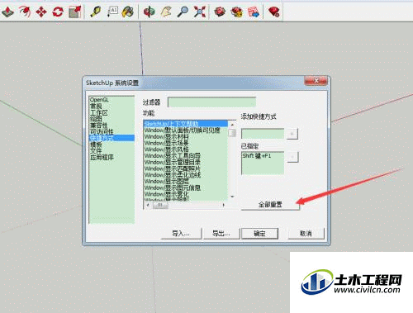Select Window/默认面板/切换可见度 function row
Viewport: 413px width, 313px height.
(x=186, y=130)
